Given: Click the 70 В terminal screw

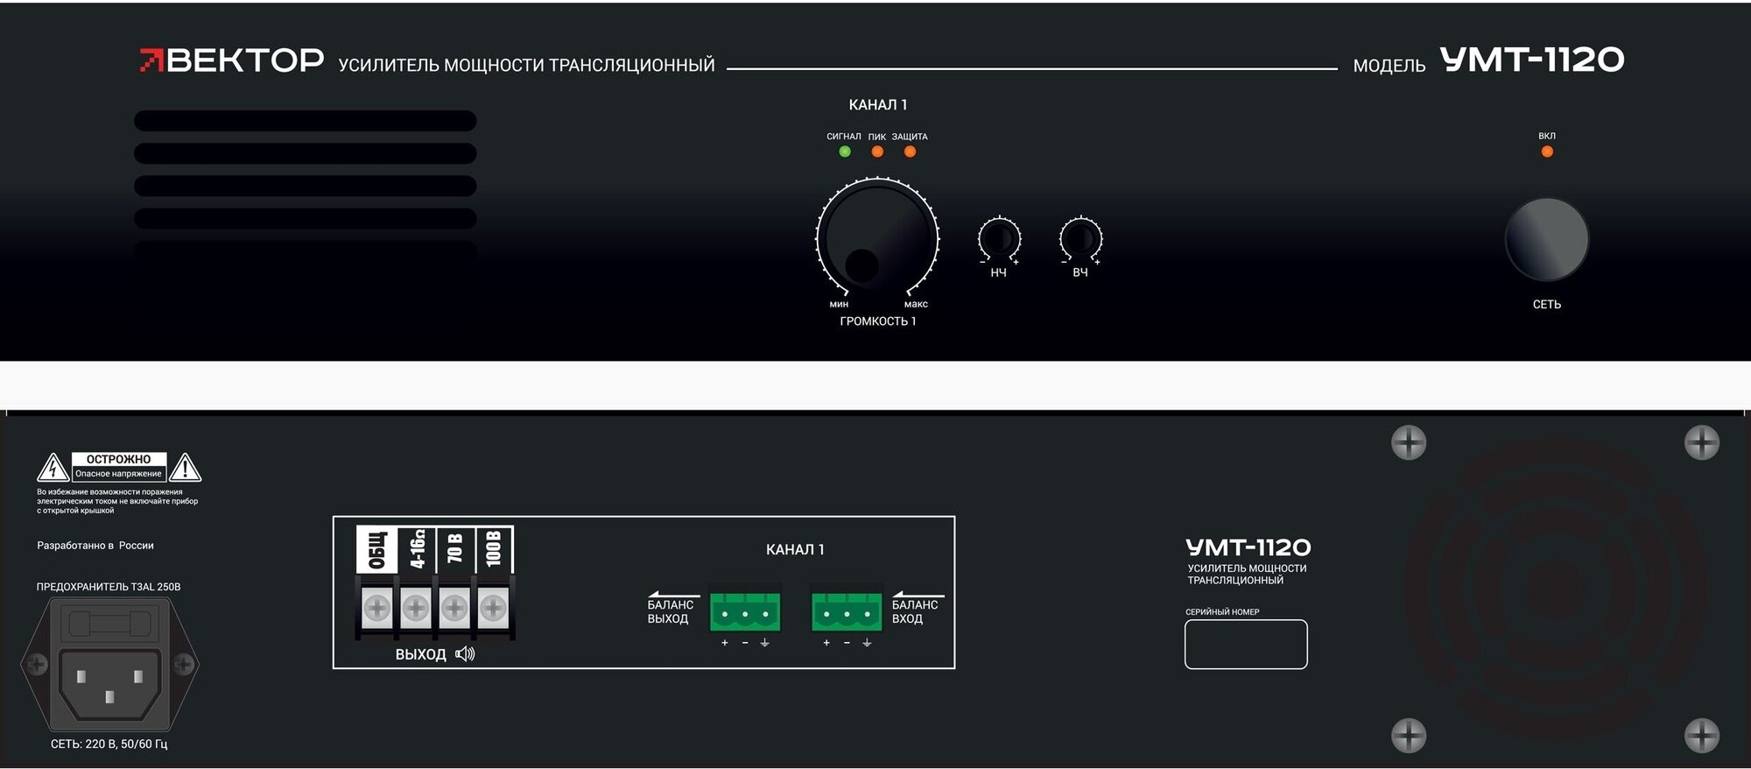Looking at the screenshot, I should click(454, 607).
